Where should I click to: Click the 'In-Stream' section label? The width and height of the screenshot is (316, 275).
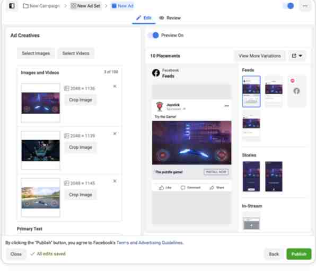[252, 206]
